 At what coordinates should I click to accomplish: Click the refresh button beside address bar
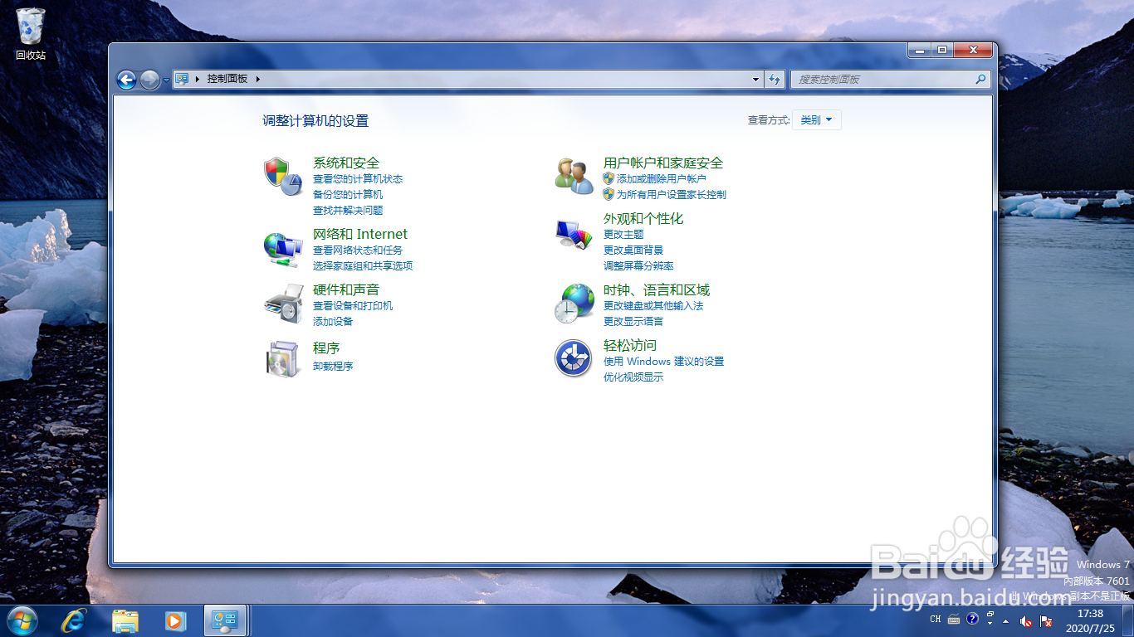[x=775, y=79]
